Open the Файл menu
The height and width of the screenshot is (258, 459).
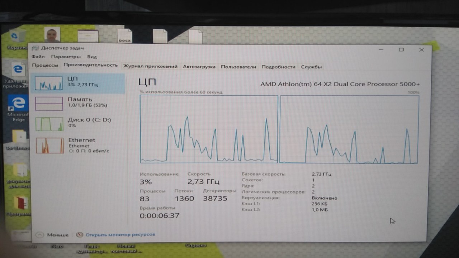[38, 57]
